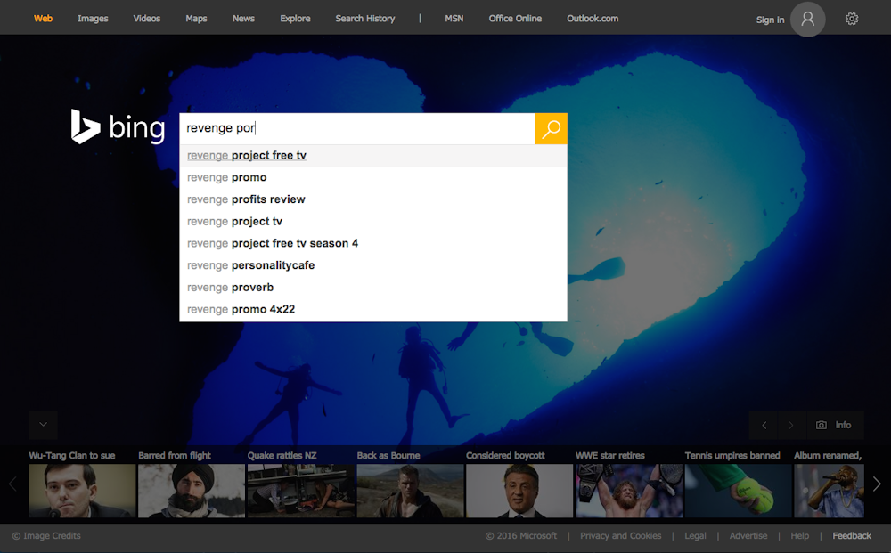Screen dimensions: 891x553
Task: Open the Legal footer link
Action: pyautogui.click(x=695, y=535)
